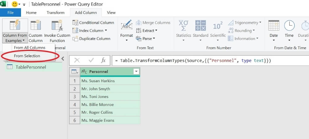This screenshot has height=139, width=309.
Task: Add a Conditional Column
Action: point(93,23)
